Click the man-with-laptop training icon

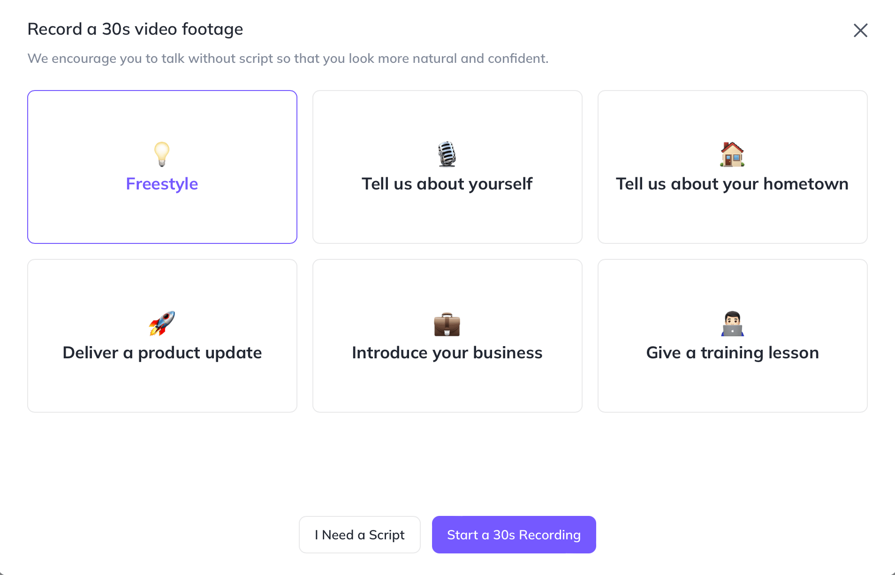pos(732,323)
